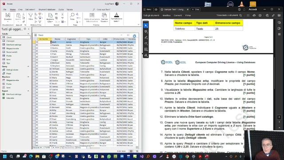Select the text box tool in Acrobat toolbar
This screenshot has width=284, height=160.
pos(146,49)
